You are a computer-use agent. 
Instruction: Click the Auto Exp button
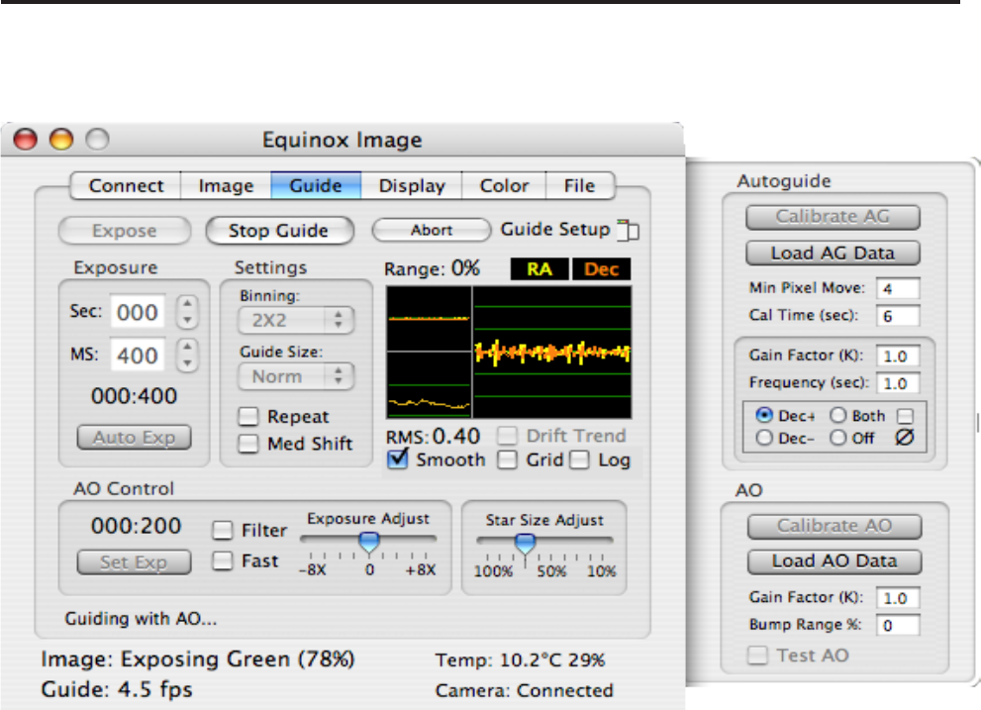[x=134, y=437]
